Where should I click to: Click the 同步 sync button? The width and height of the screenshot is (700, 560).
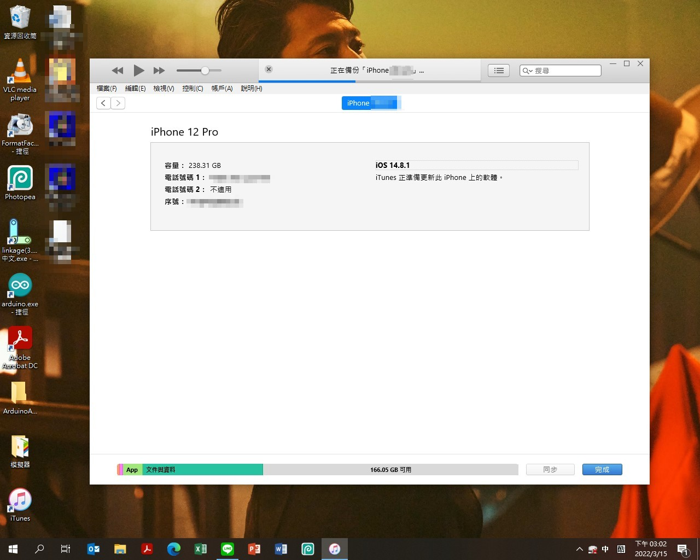[x=550, y=470]
